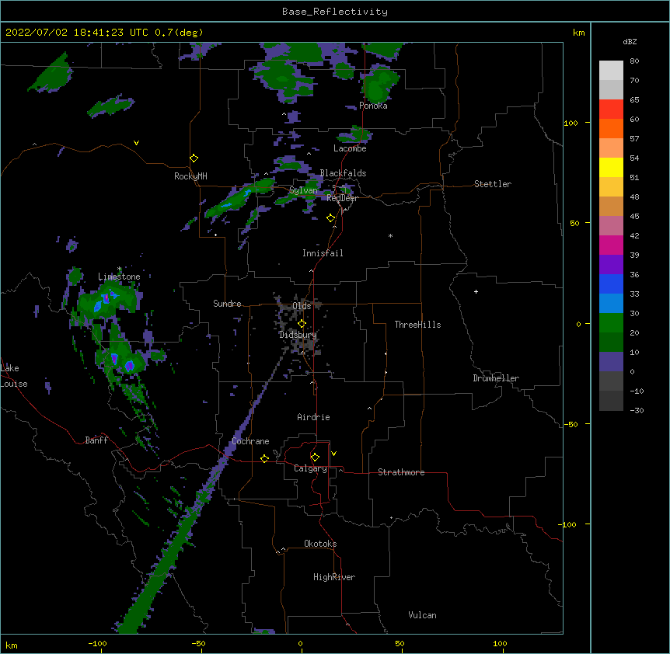Click the -50 km mark on right axis

click(x=571, y=424)
